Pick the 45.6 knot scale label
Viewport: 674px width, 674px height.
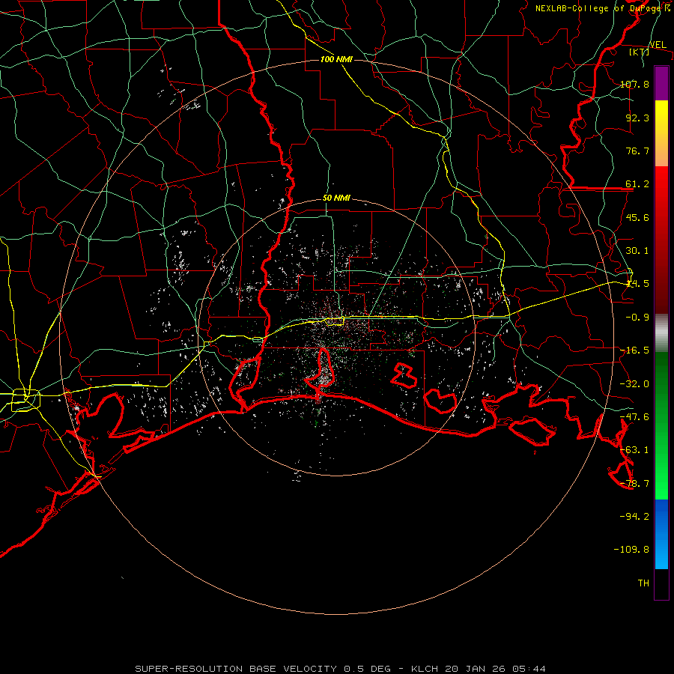pyautogui.click(x=637, y=217)
